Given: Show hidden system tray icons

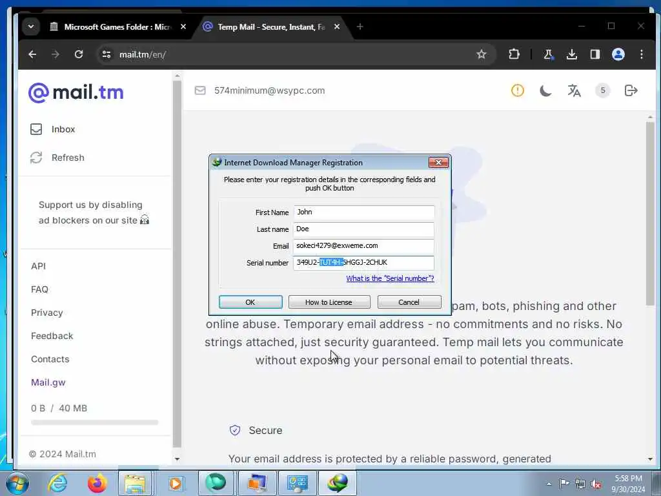Looking at the screenshot, I should [x=549, y=484].
